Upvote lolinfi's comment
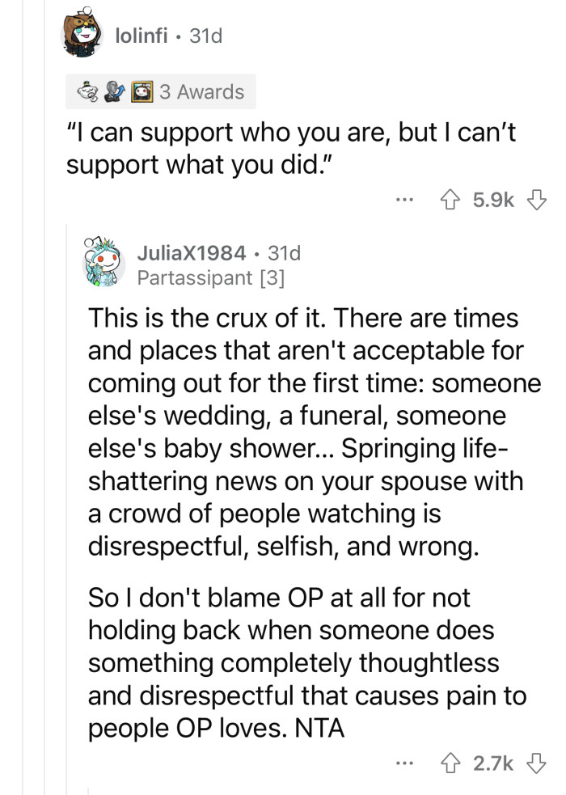566x795 pixels. [450, 200]
